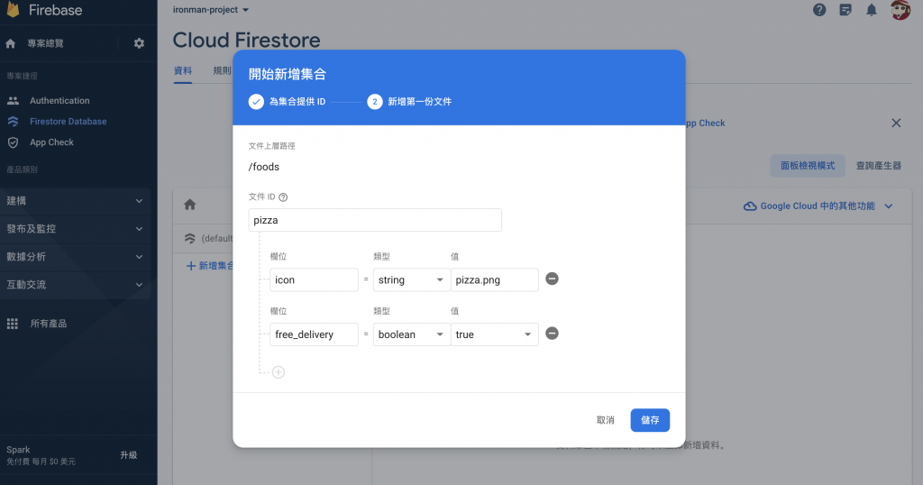This screenshot has height=485, width=923.
Task: Click the 新增第一份文件 step label
Action: [420, 102]
